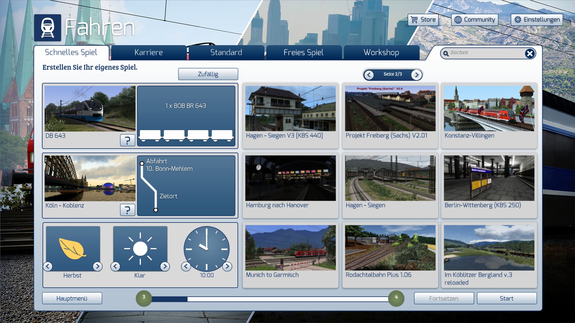This screenshot has height=323, width=575.
Task: Select next season after Herbst
Action: pyautogui.click(x=97, y=266)
